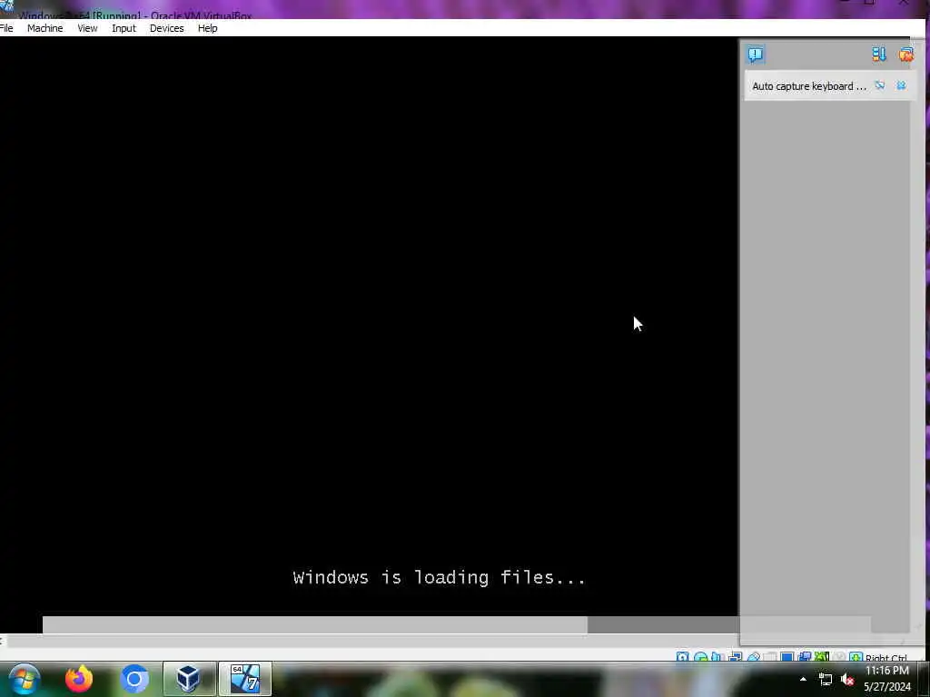
Task: Toggle the notification center speech-bubble icon
Action: (x=755, y=54)
